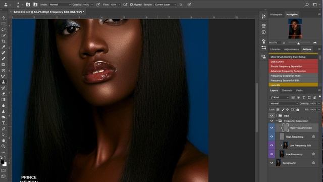This screenshot has width=323, height=182.
Task: Click the adjustment layer filter icon
Action: pyautogui.click(x=298, y=98)
